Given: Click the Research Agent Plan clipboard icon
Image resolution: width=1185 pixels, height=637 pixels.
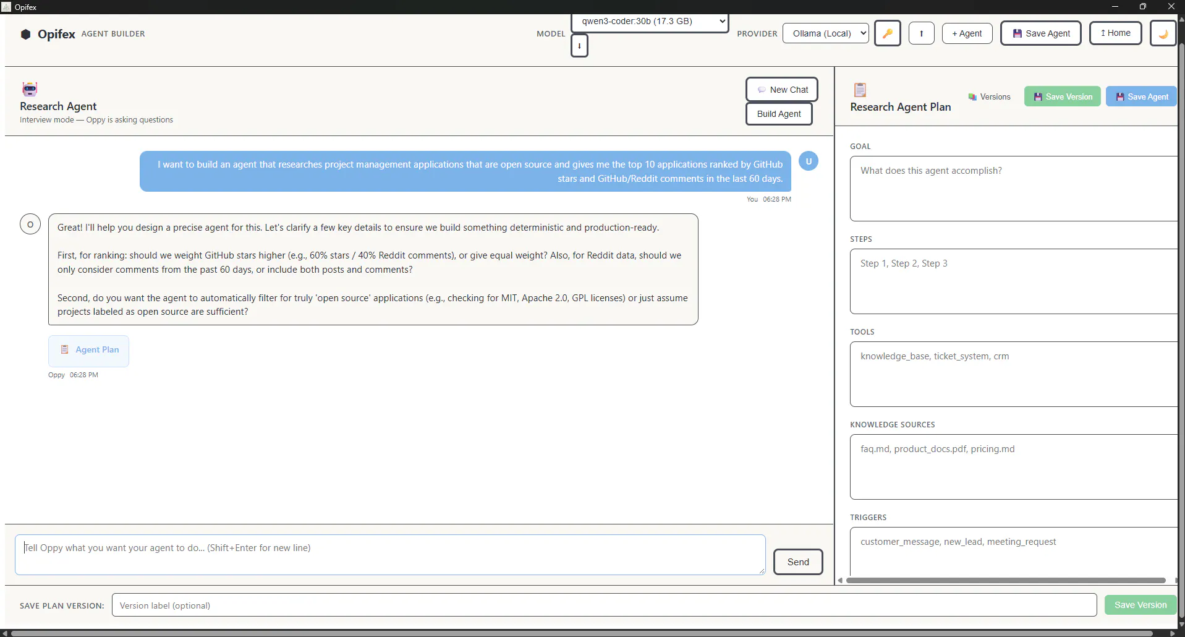Looking at the screenshot, I should point(860,90).
